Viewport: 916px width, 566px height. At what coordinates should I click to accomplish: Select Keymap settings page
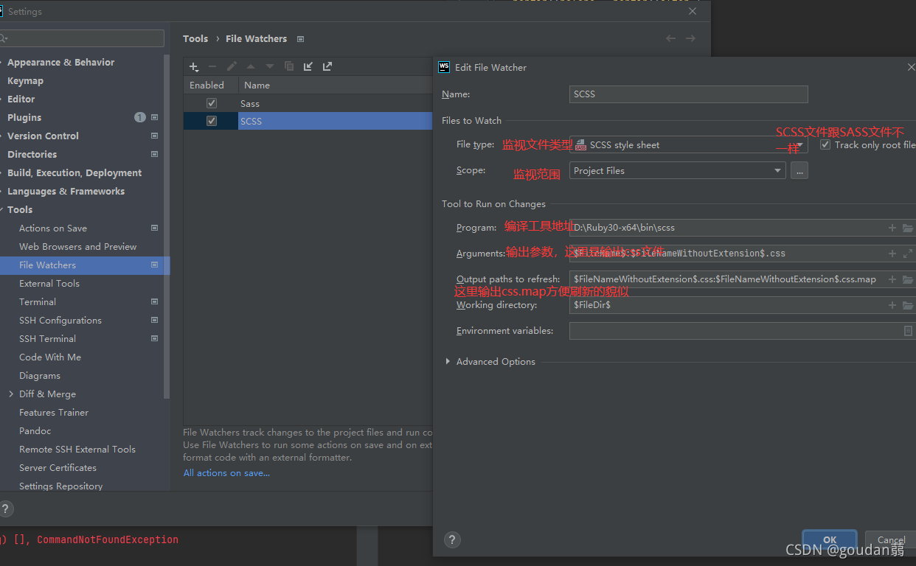[x=25, y=80]
